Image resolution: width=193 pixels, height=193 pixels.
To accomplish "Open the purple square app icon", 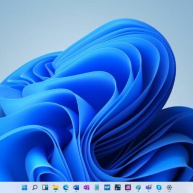I will (x=128, y=187).
